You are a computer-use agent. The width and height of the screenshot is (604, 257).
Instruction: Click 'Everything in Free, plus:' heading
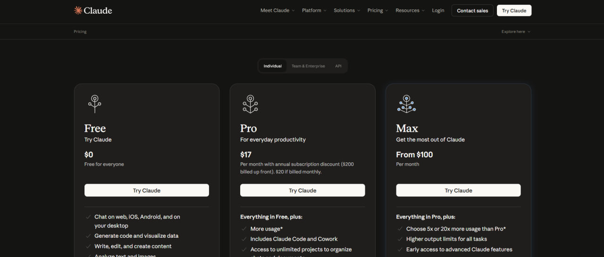coord(271,217)
